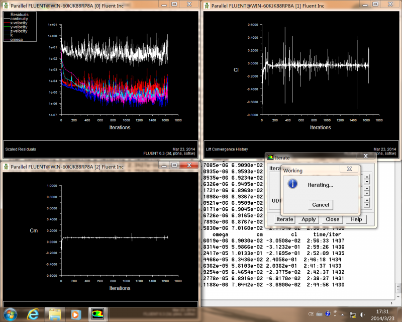Open the Windows Start menu
The image size is (402, 322).
[x=11, y=314]
